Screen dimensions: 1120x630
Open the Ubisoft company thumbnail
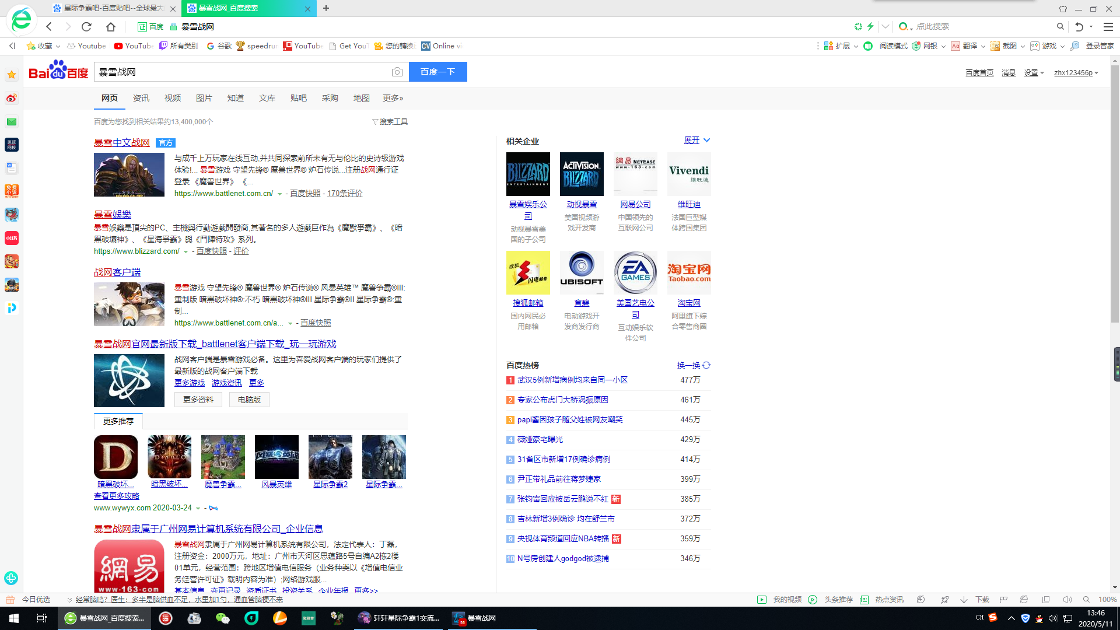click(x=582, y=272)
